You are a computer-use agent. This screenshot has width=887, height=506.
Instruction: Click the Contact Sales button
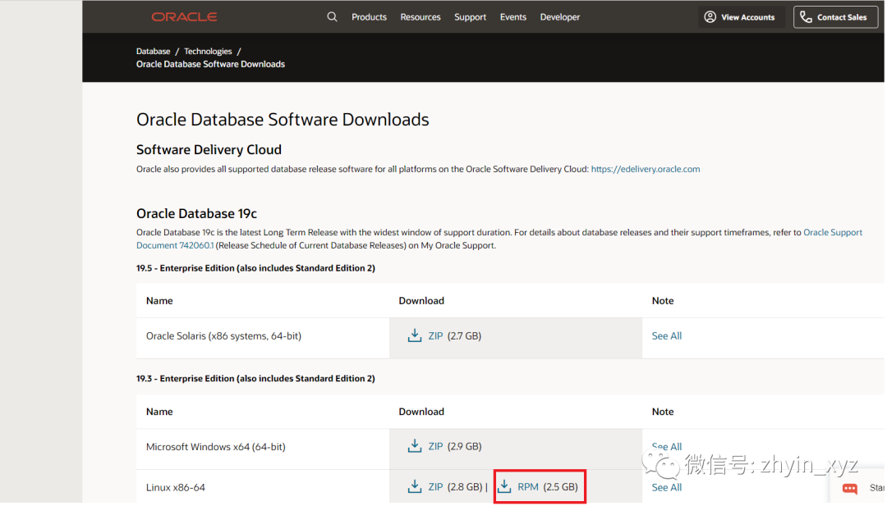(835, 17)
